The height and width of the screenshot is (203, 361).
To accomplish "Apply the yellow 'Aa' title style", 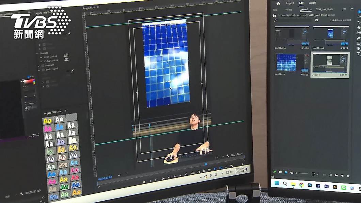I will (x=48, y=121).
